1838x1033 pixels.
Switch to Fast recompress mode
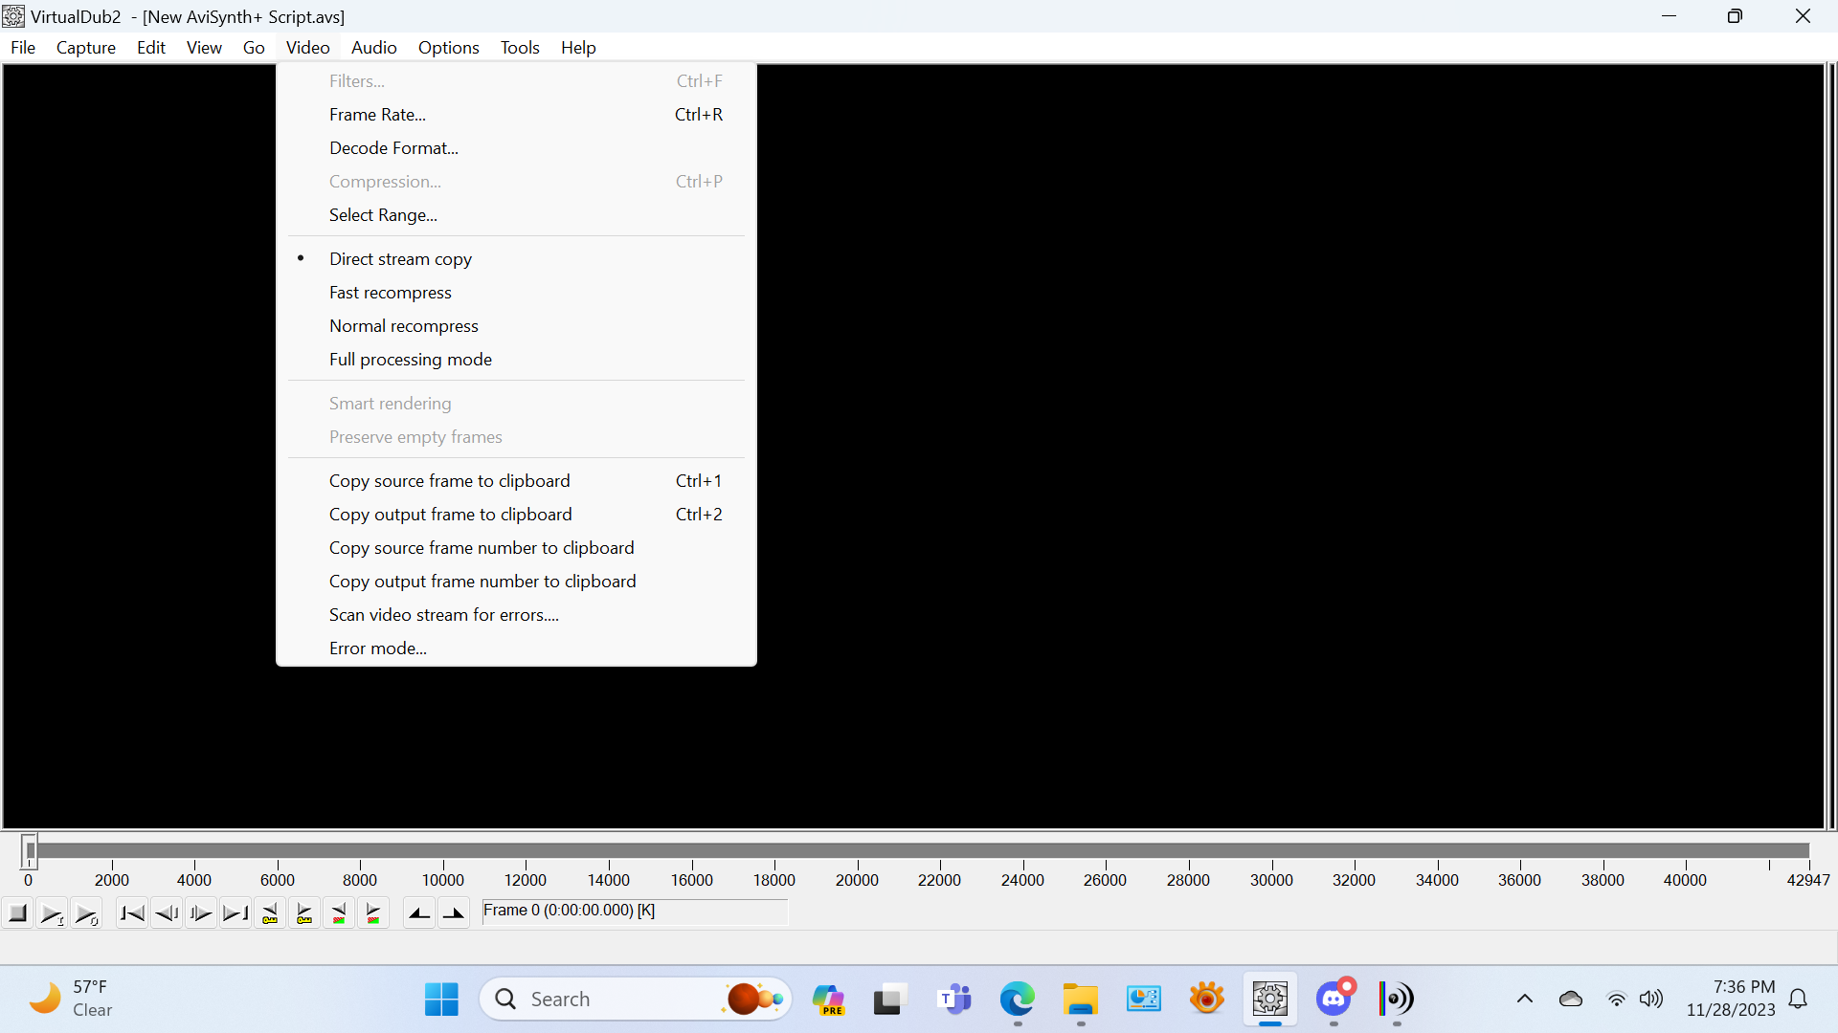point(390,293)
